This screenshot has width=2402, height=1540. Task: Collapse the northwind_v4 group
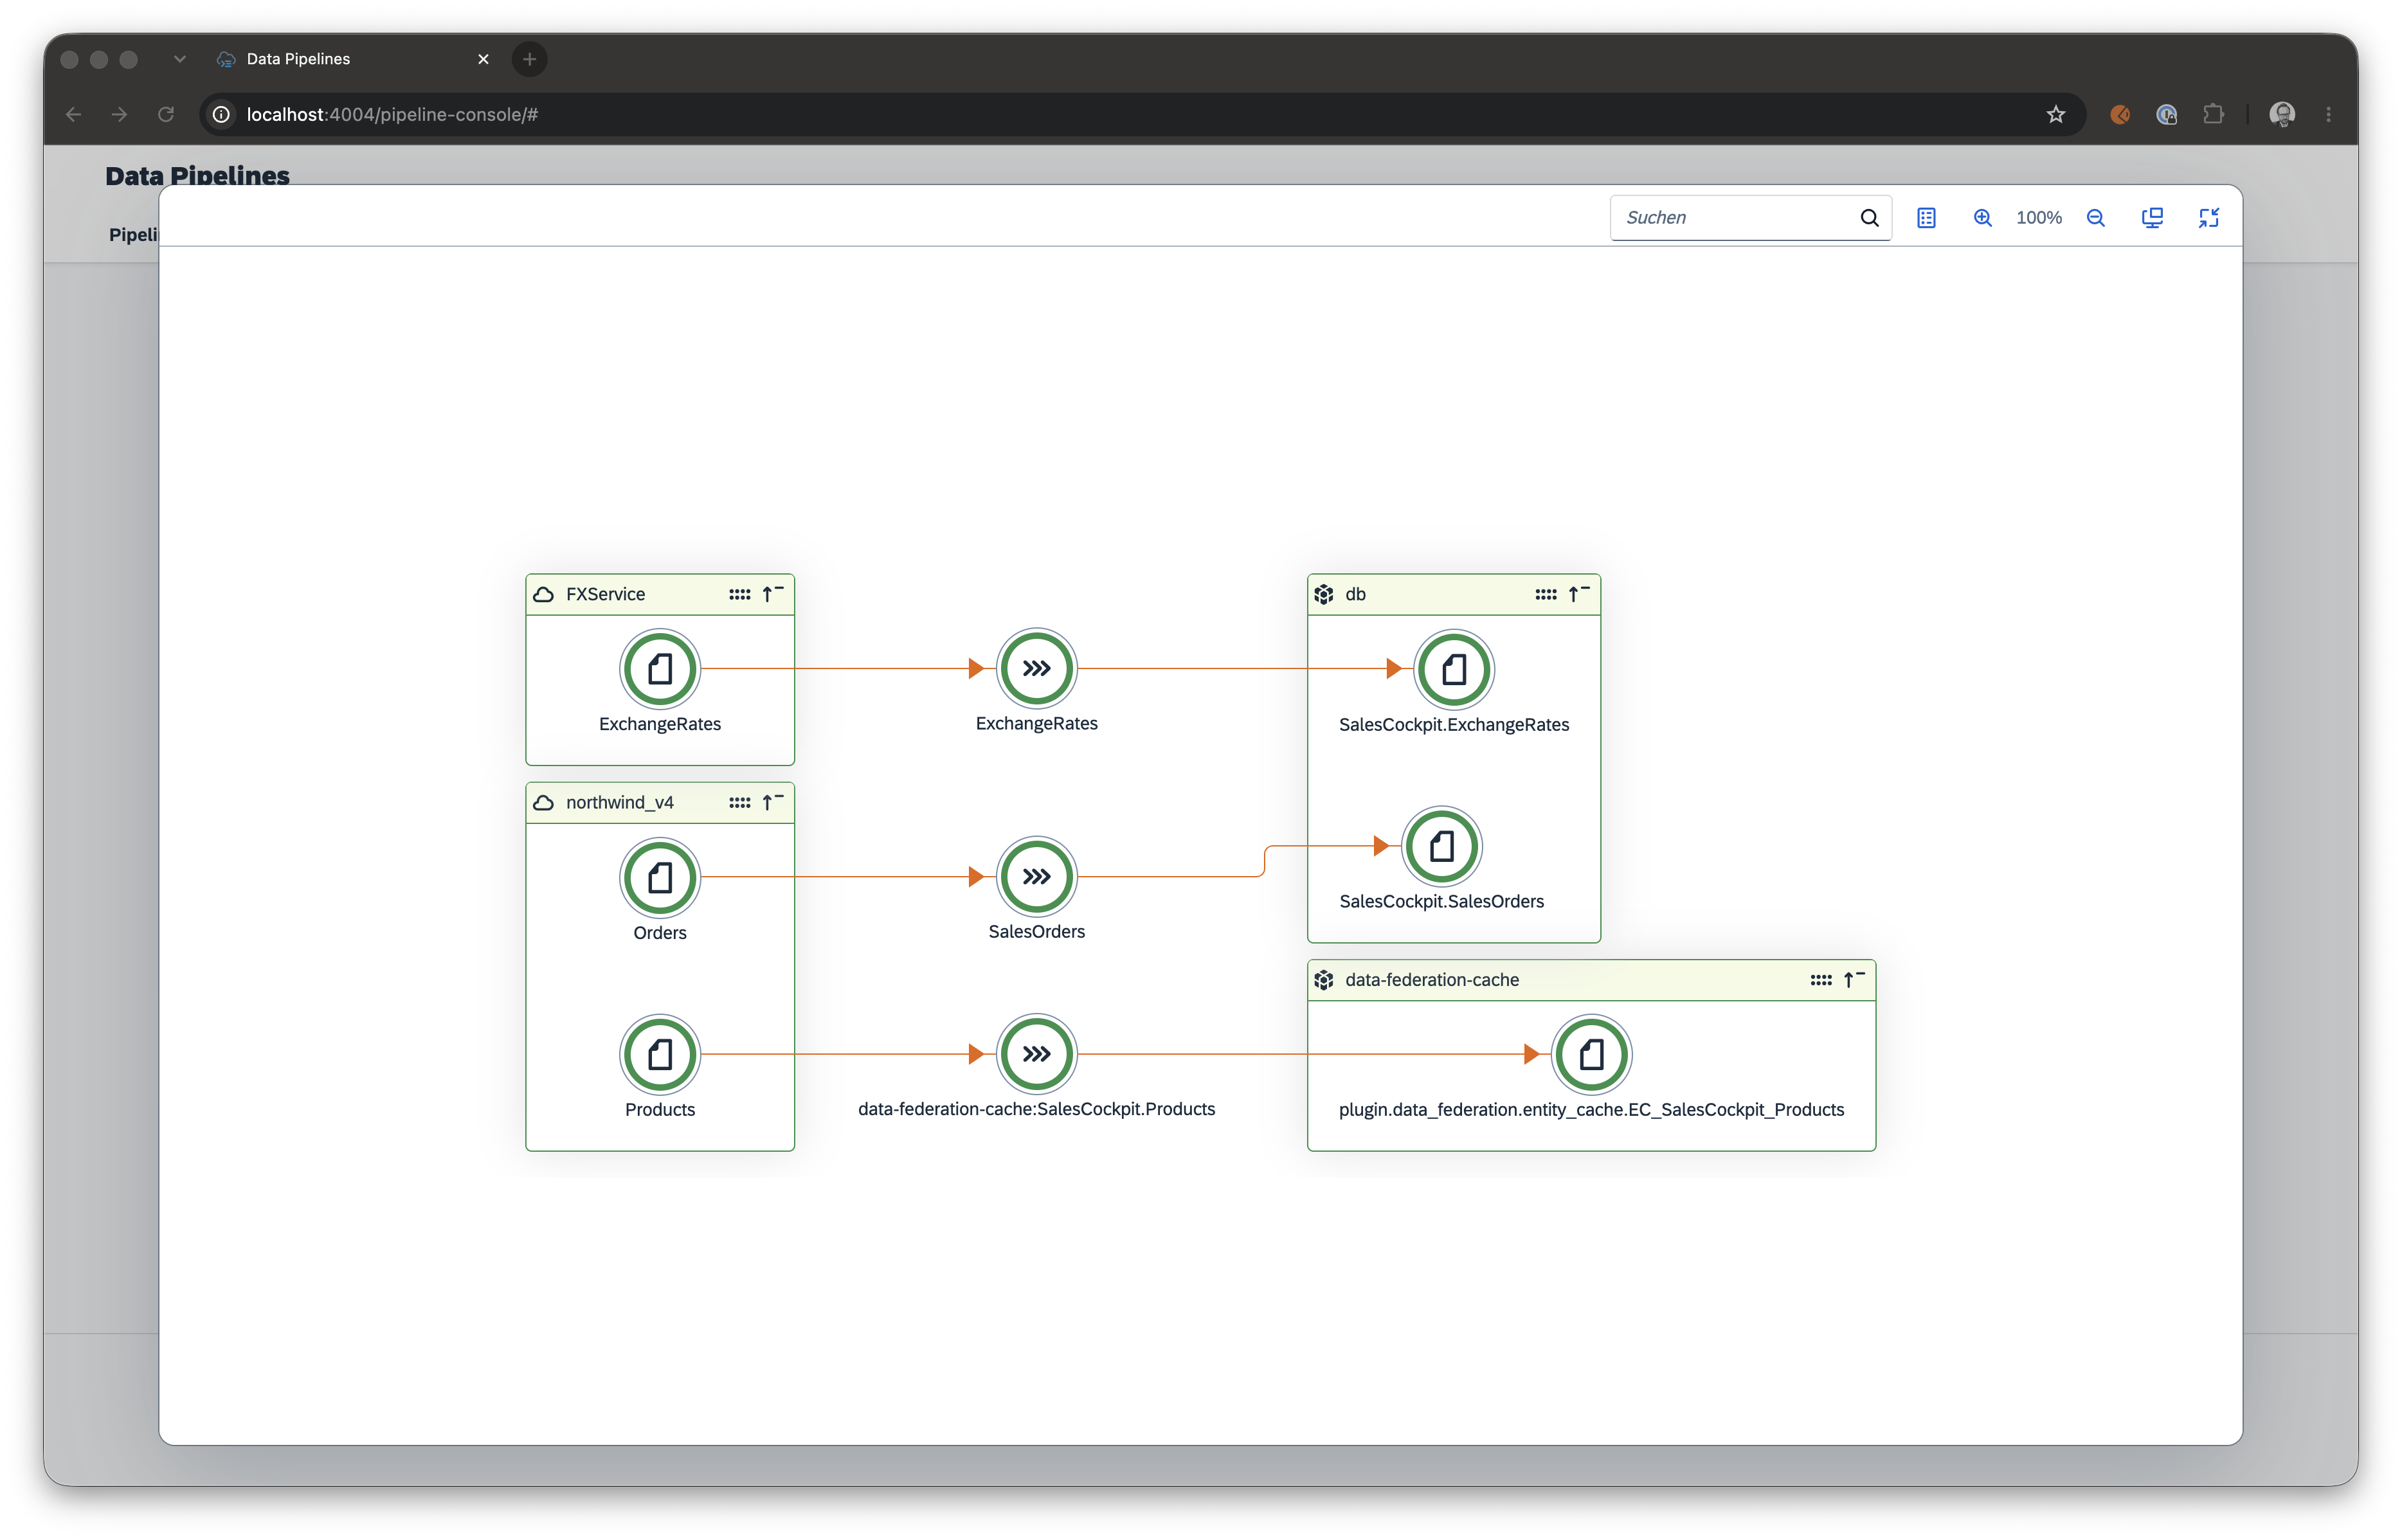[x=772, y=802]
